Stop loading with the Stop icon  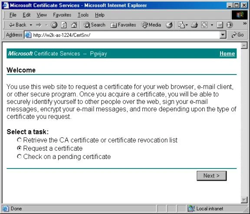[x=54, y=25]
